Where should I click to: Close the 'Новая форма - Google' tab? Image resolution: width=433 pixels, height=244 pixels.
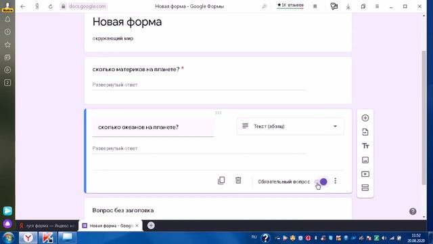pos(137,226)
